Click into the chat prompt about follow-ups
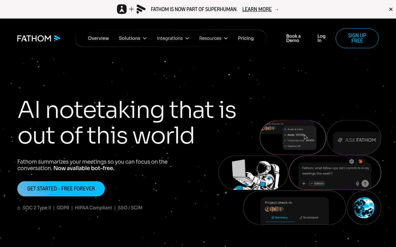396x247 pixels. coord(335,171)
